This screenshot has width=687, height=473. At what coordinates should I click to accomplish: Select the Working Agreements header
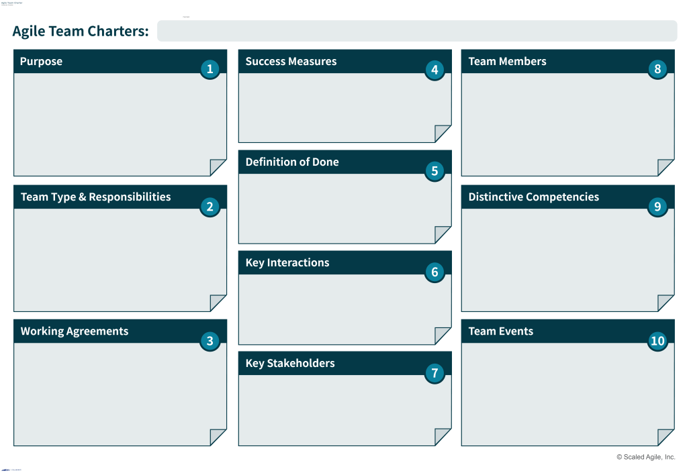click(74, 331)
